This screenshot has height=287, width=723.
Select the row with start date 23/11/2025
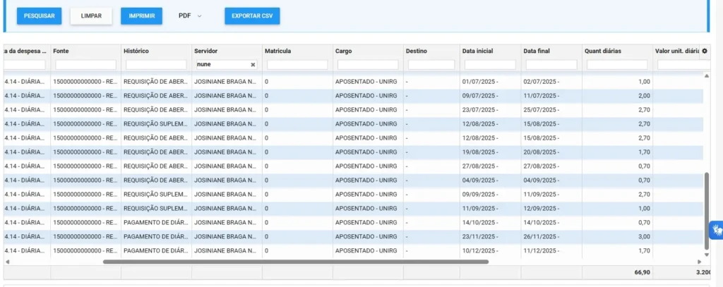353,236
